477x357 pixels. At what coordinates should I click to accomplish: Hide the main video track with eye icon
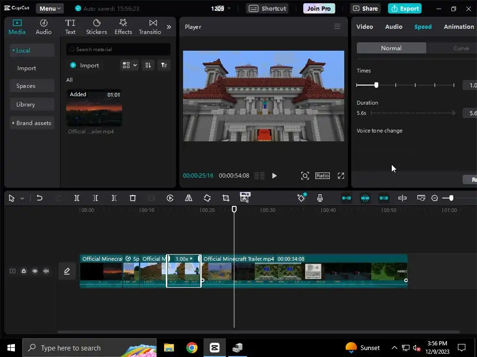(35, 271)
